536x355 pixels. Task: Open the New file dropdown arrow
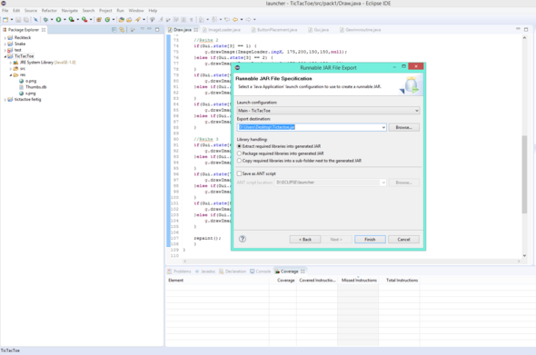11,19
